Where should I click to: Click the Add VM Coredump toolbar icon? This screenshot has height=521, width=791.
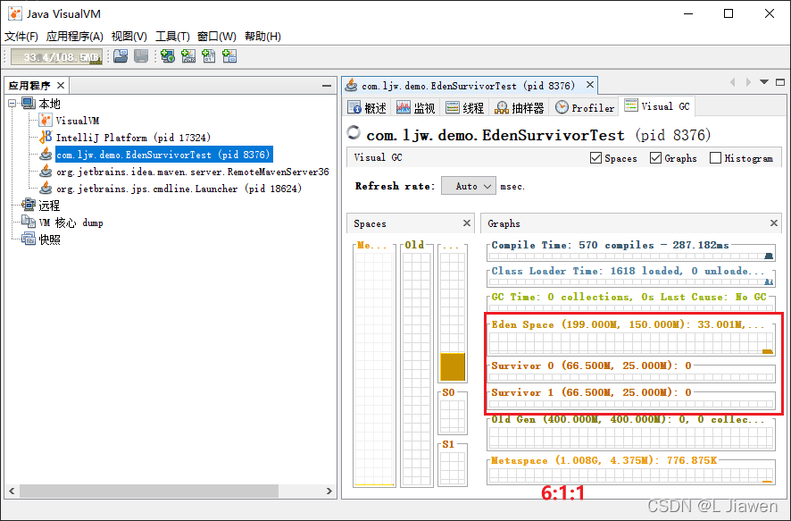209,56
